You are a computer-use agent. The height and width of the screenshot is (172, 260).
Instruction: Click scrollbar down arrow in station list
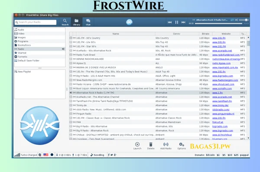[x=248, y=138]
